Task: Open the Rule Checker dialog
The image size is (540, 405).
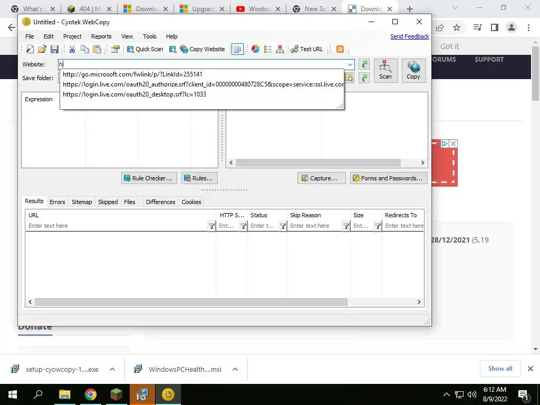Action: [149, 178]
